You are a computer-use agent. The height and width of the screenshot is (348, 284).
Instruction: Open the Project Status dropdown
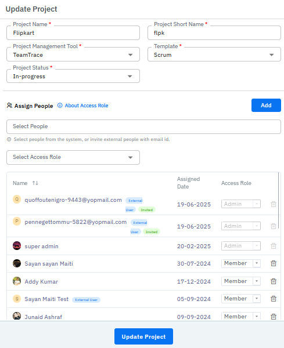pos(73,76)
